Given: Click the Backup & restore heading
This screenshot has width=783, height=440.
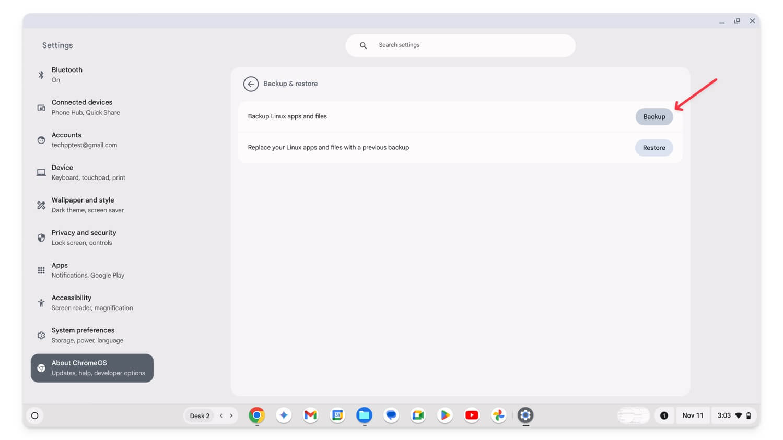Looking at the screenshot, I should pyautogui.click(x=290, y=84).
